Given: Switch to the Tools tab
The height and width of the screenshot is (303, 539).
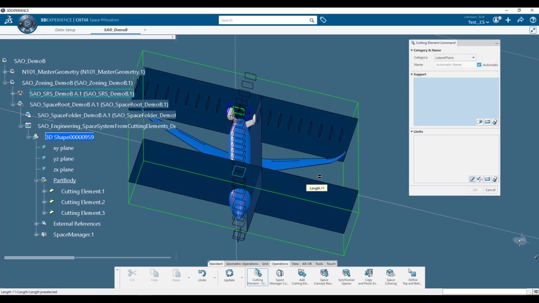Looking at the screenshot, I should click(x=319, y=264).
